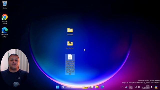Click the network display tray icon
160x90 pixels.
135,87
